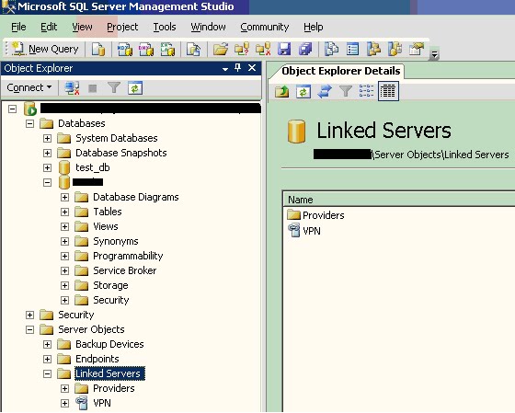Click the Open File folder icon
This screenshot has width=515, height=413.
click(221, 50)
